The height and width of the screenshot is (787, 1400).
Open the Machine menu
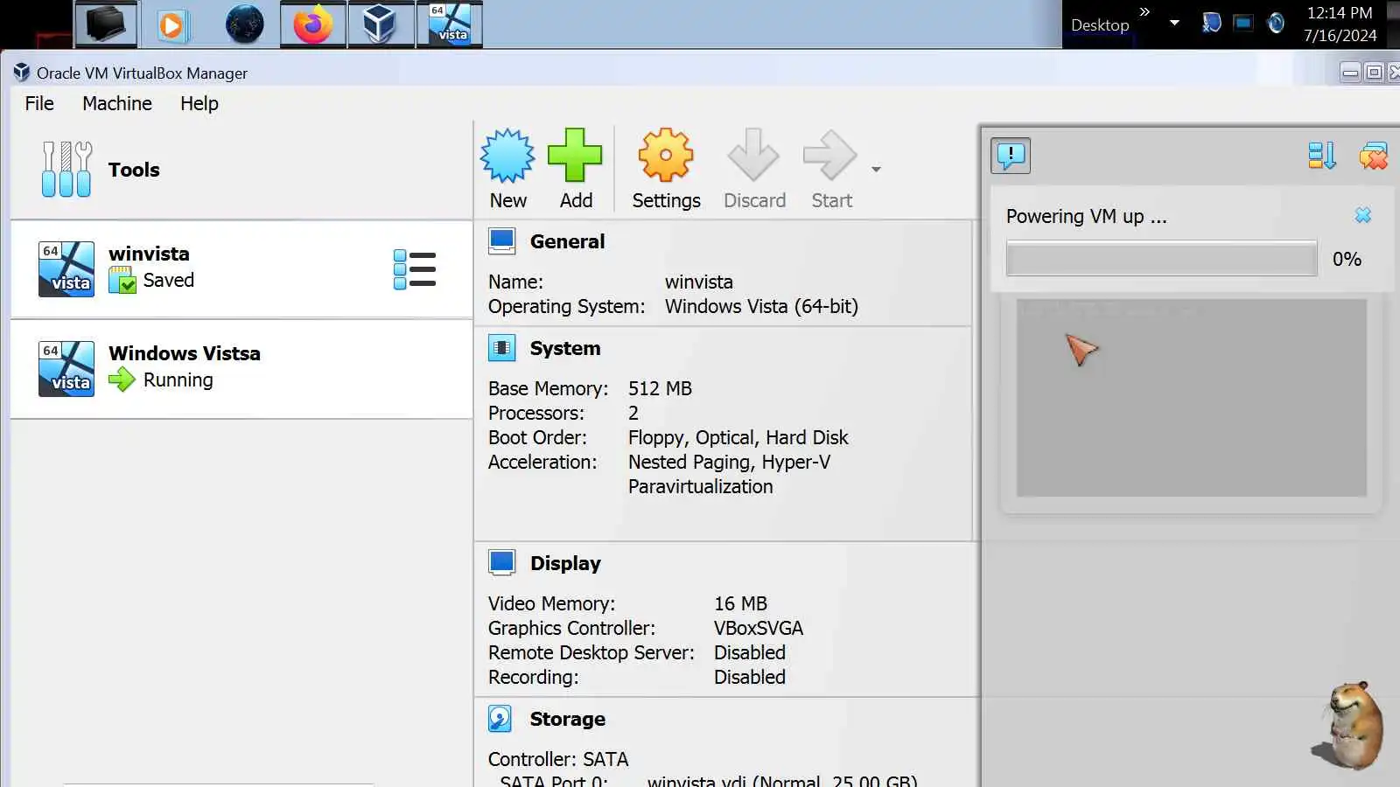click(x=117, y=103)
